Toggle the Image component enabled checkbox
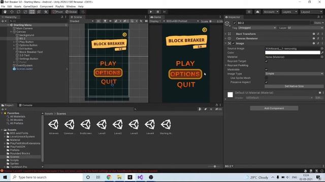 tap(234, 43)
